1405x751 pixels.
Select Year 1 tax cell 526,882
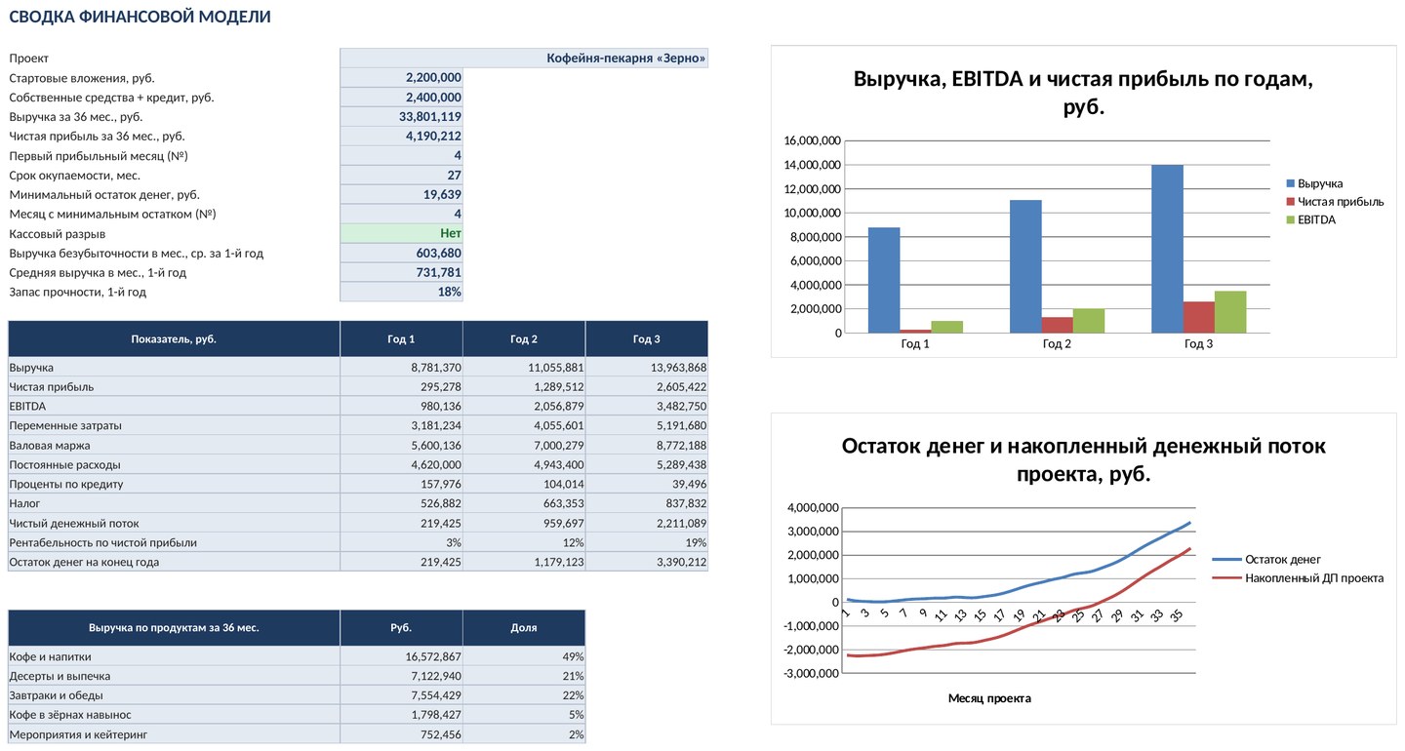coord(401,504)
